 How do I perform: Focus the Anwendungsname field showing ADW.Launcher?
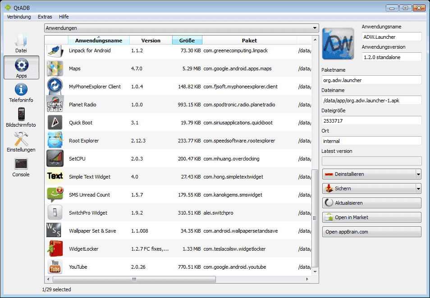pyautogui.click(x=392, y=37)
